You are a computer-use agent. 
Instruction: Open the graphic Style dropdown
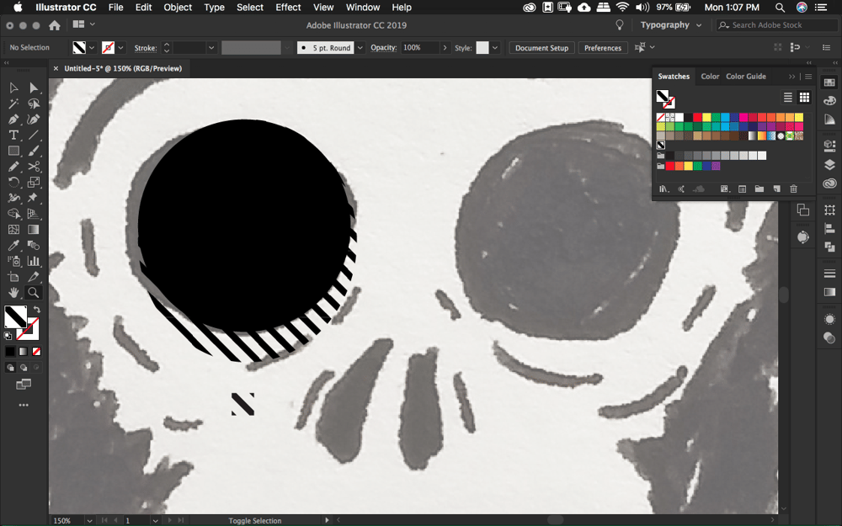(x=494, y=48)
